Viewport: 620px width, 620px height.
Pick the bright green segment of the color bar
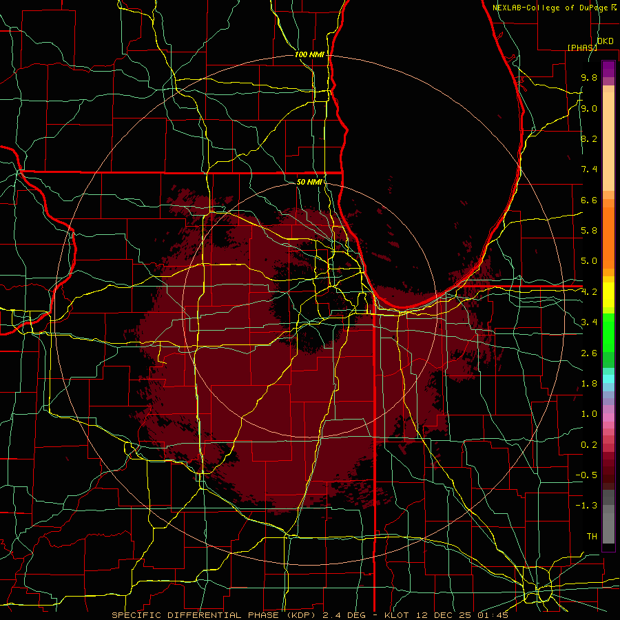608,333
